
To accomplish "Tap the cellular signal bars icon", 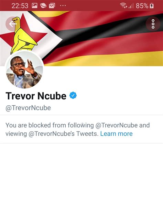I will tap(131, 6).
